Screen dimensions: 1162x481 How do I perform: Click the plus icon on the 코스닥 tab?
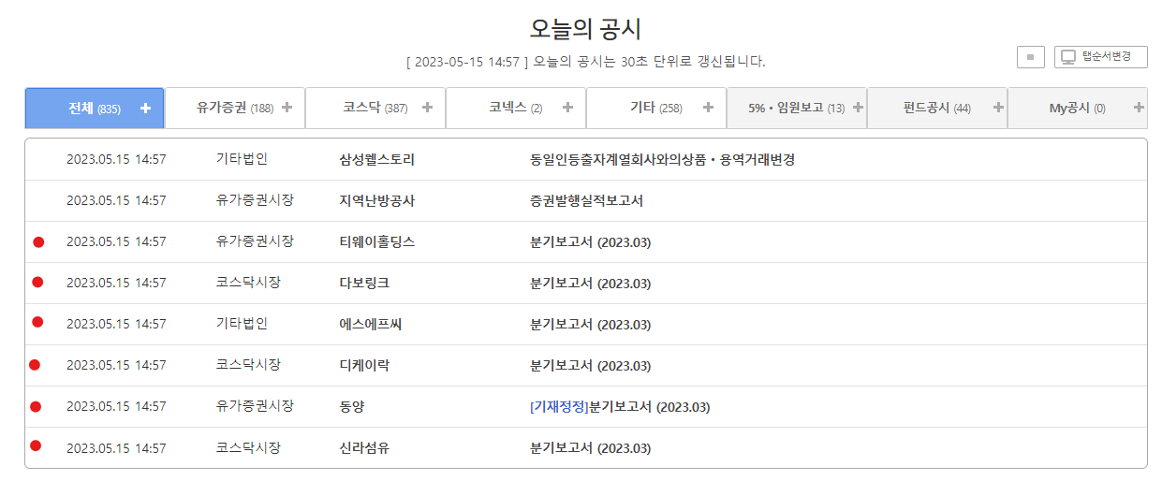[x=427, y=108]
